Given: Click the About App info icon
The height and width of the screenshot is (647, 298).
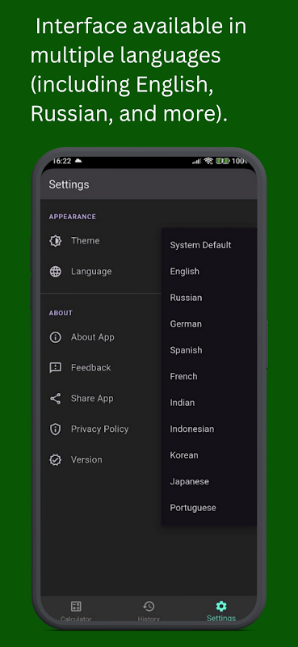Looking at the screenshot, I should (55, 337).
